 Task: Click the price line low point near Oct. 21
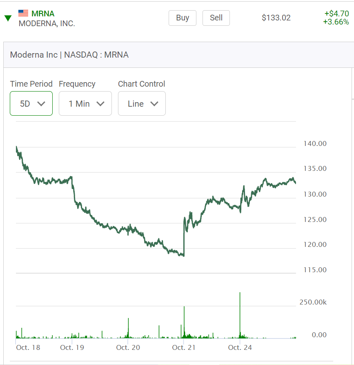click(x=183, y=255)
